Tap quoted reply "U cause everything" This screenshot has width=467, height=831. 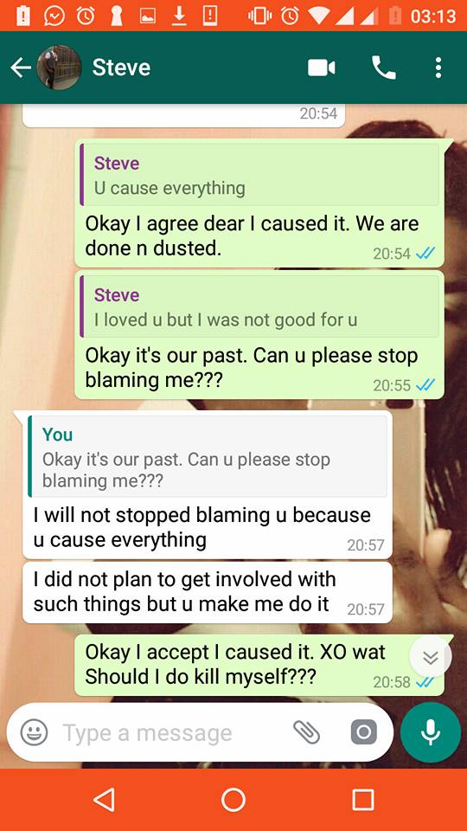click(x=260, y=175)
